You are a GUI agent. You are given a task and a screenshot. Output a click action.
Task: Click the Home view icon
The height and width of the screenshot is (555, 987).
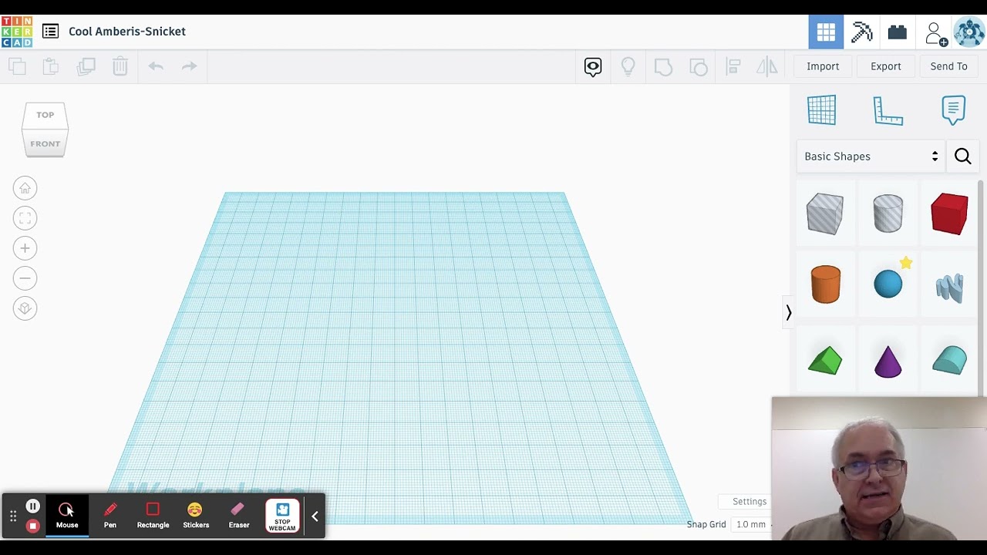(x=25, y=189)
